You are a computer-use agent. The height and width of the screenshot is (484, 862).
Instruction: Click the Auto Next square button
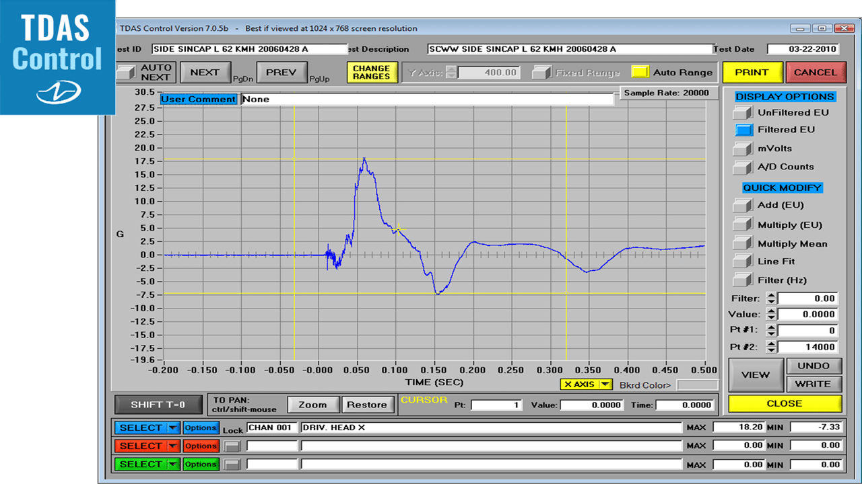126,72
